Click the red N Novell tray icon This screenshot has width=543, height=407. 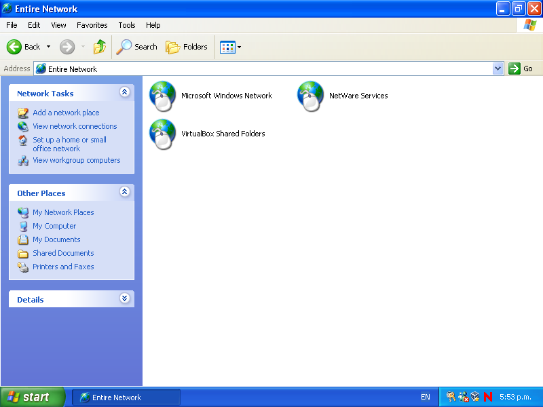487,397
